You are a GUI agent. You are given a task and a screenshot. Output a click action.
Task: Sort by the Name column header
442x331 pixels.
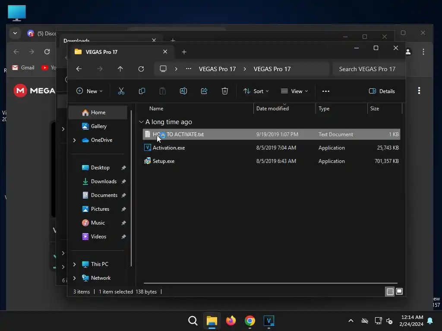pos(156,109)
